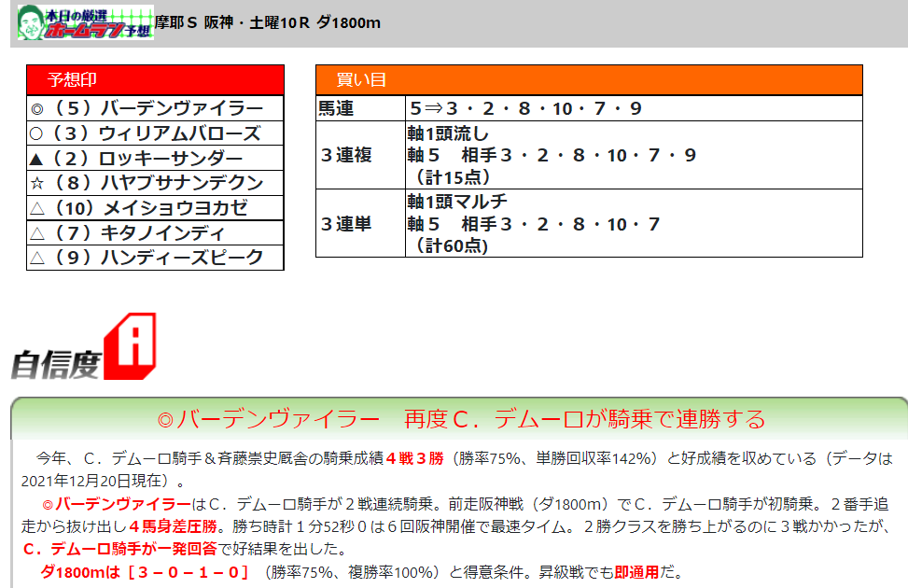Click red text C．デムーロ騎手が一発回答
This screenshot has width=908, height=588.
119,549
